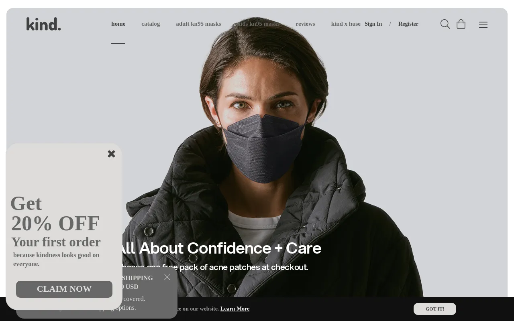The height and width of the screenshot is (321, 514).
Task: Open the reviews page link
Action: point(305,24)
